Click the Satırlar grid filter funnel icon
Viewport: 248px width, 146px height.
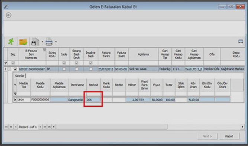(15, 94)
